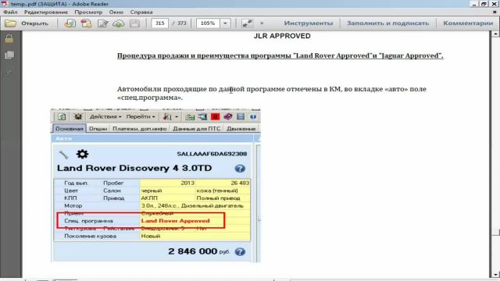Click the open file folder icon
500x281 pixels.
(10, 23)
